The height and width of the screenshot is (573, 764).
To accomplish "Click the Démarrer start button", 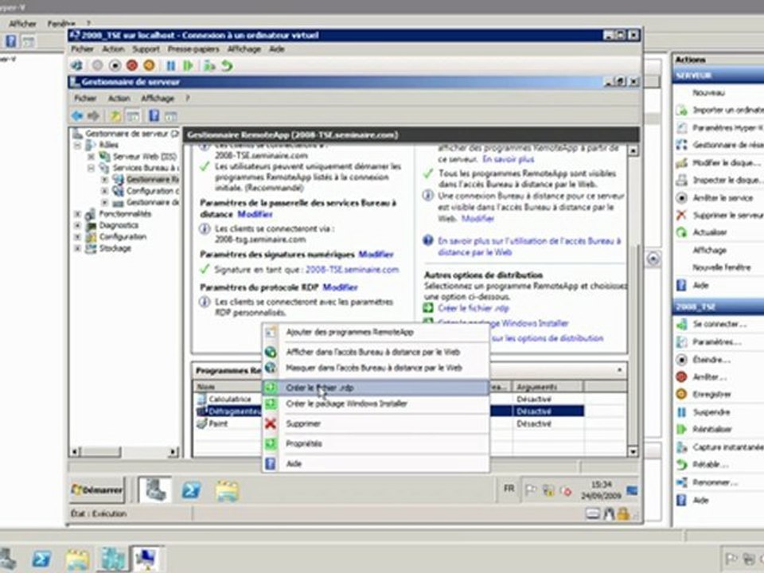I will coord(97,489).
